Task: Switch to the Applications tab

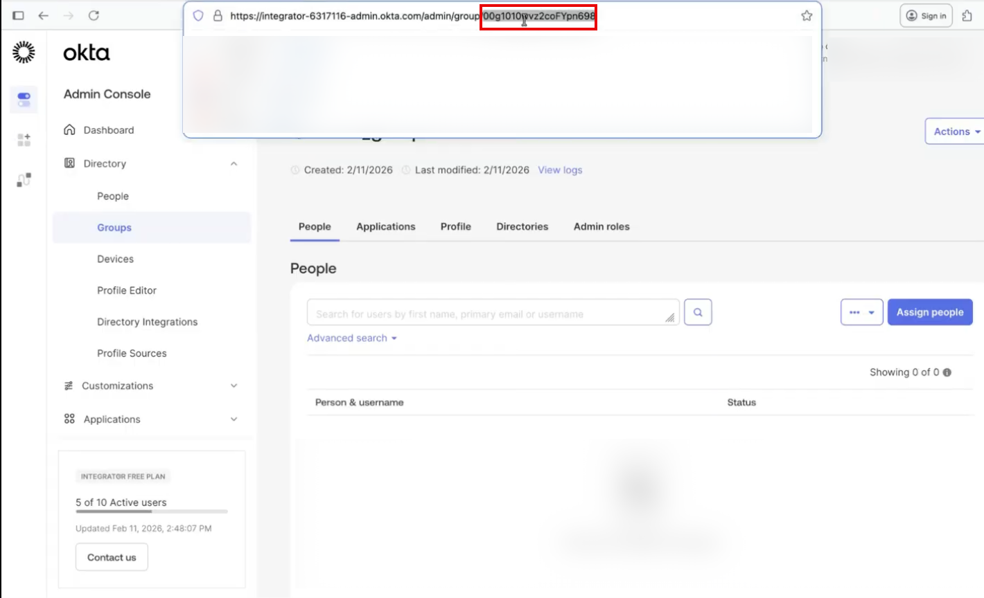Action: pyautogui.click(x=386, y=226)
